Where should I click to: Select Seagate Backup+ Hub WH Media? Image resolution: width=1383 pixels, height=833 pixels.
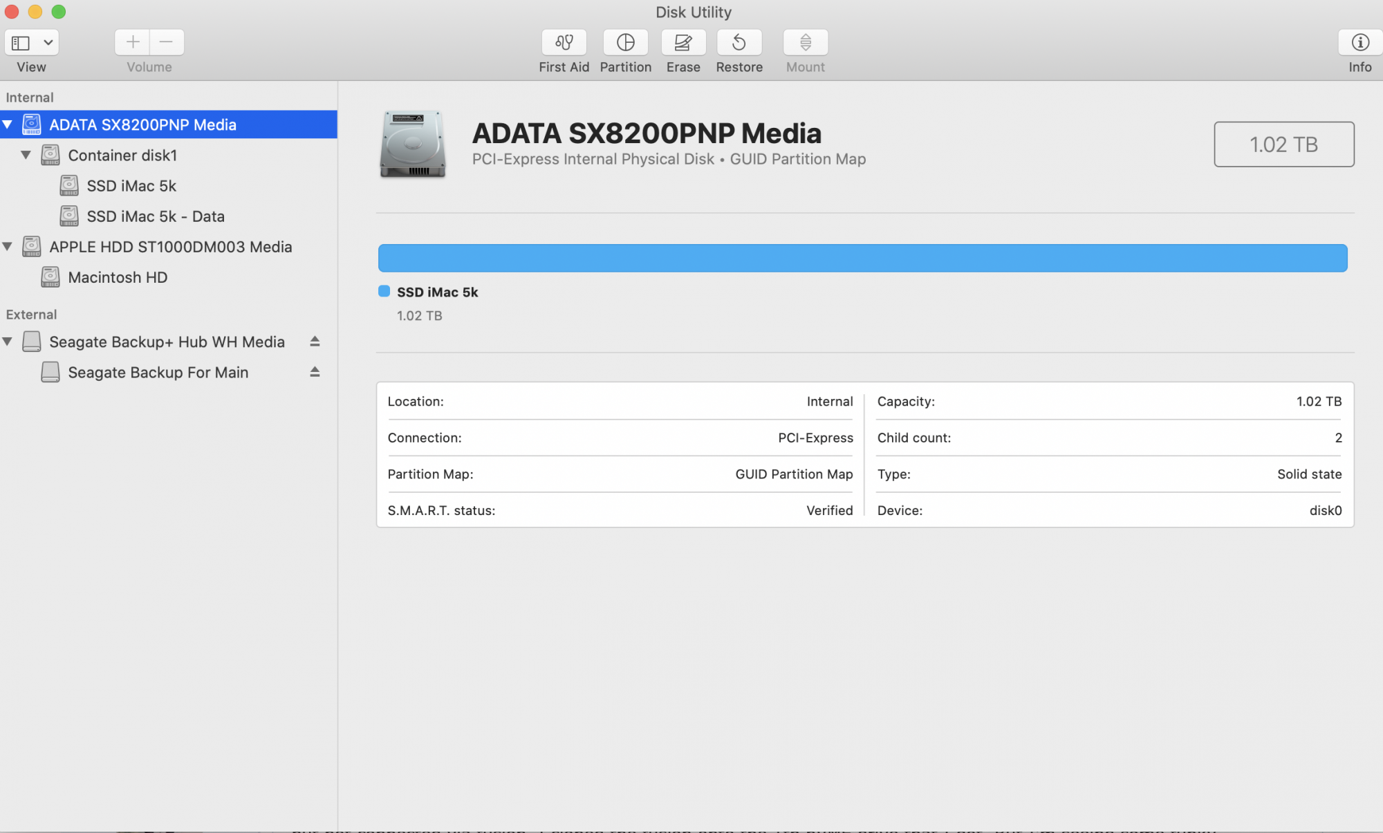click(169, 341)
